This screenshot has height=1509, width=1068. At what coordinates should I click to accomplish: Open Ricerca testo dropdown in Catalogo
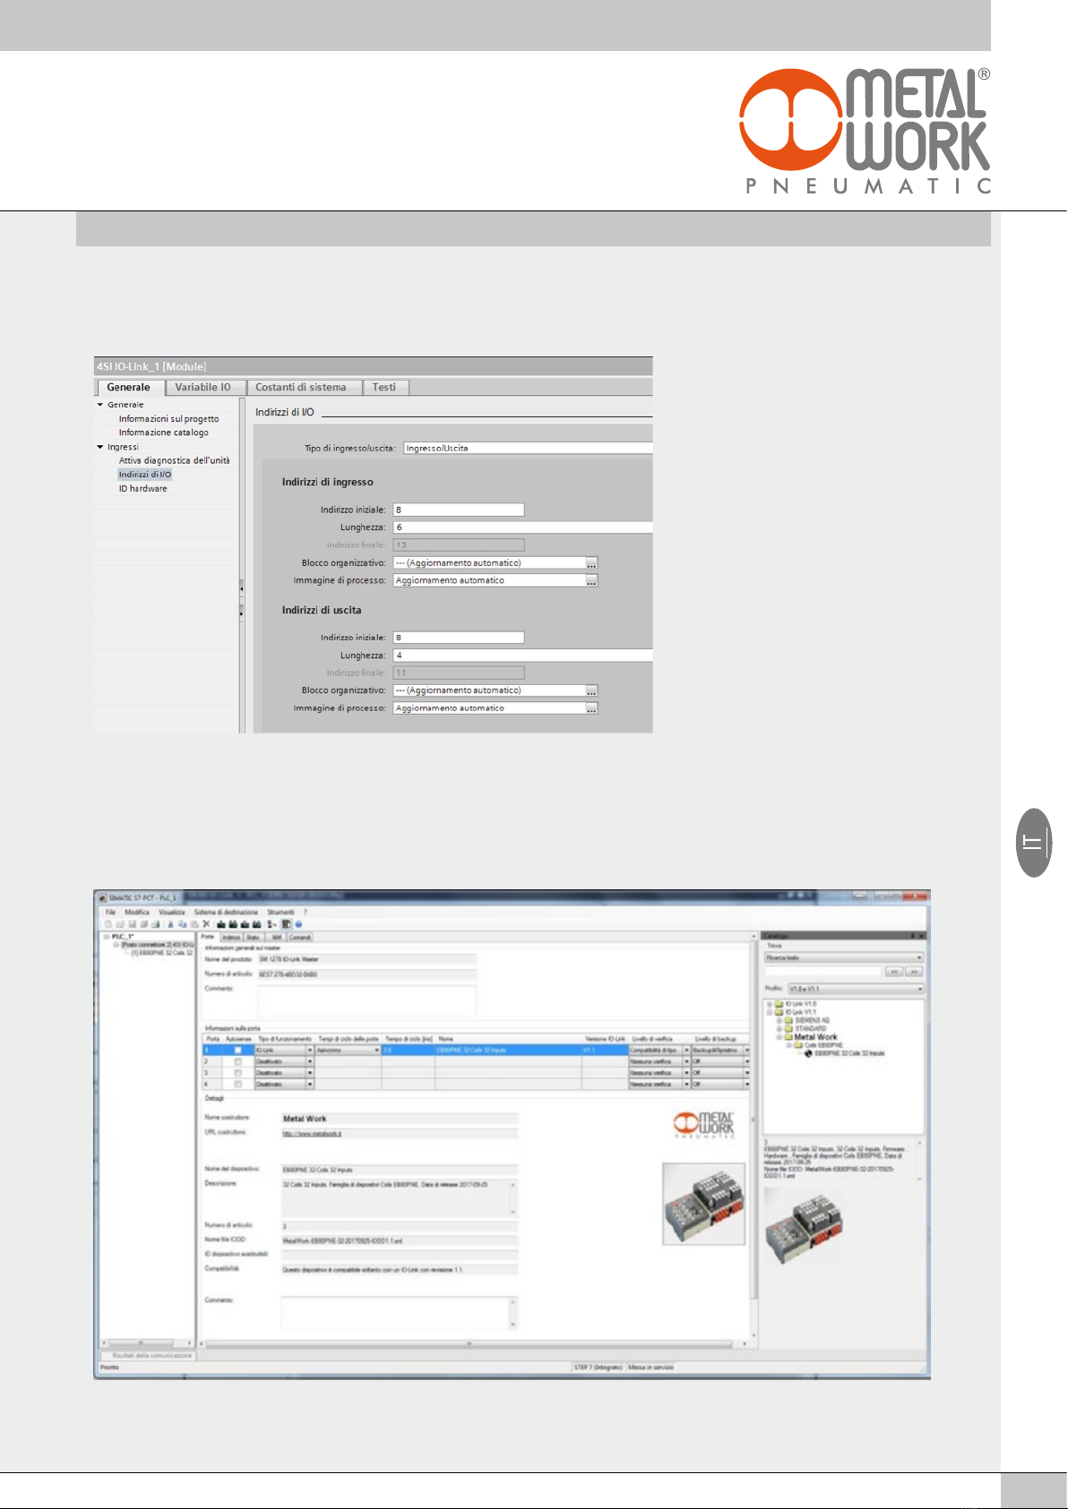[x=843, y=958]
